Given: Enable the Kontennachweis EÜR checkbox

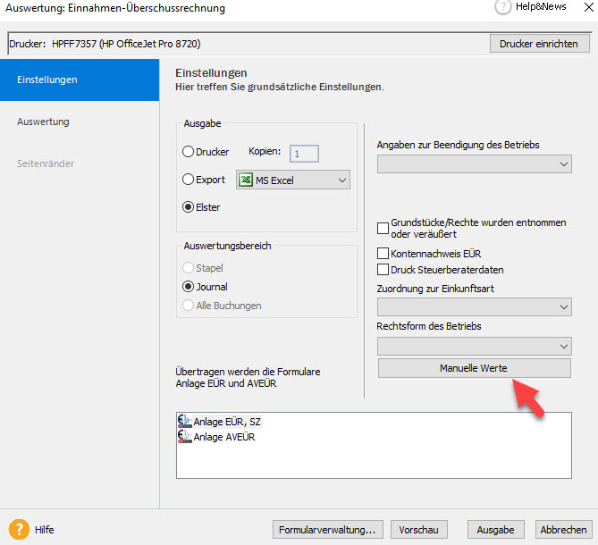Looking at the screenshot, I should (383, 254).
